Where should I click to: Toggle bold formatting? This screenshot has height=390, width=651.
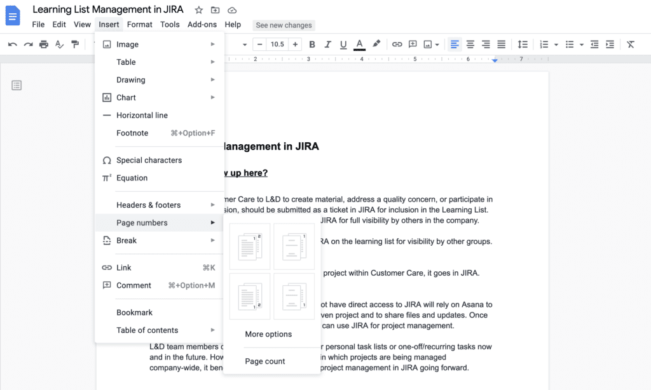[312, 44]
